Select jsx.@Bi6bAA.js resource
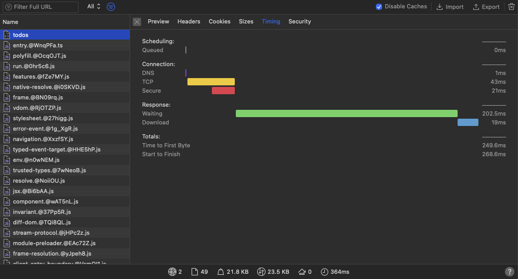Screen dimensions: 518x279 click(65, 191)
